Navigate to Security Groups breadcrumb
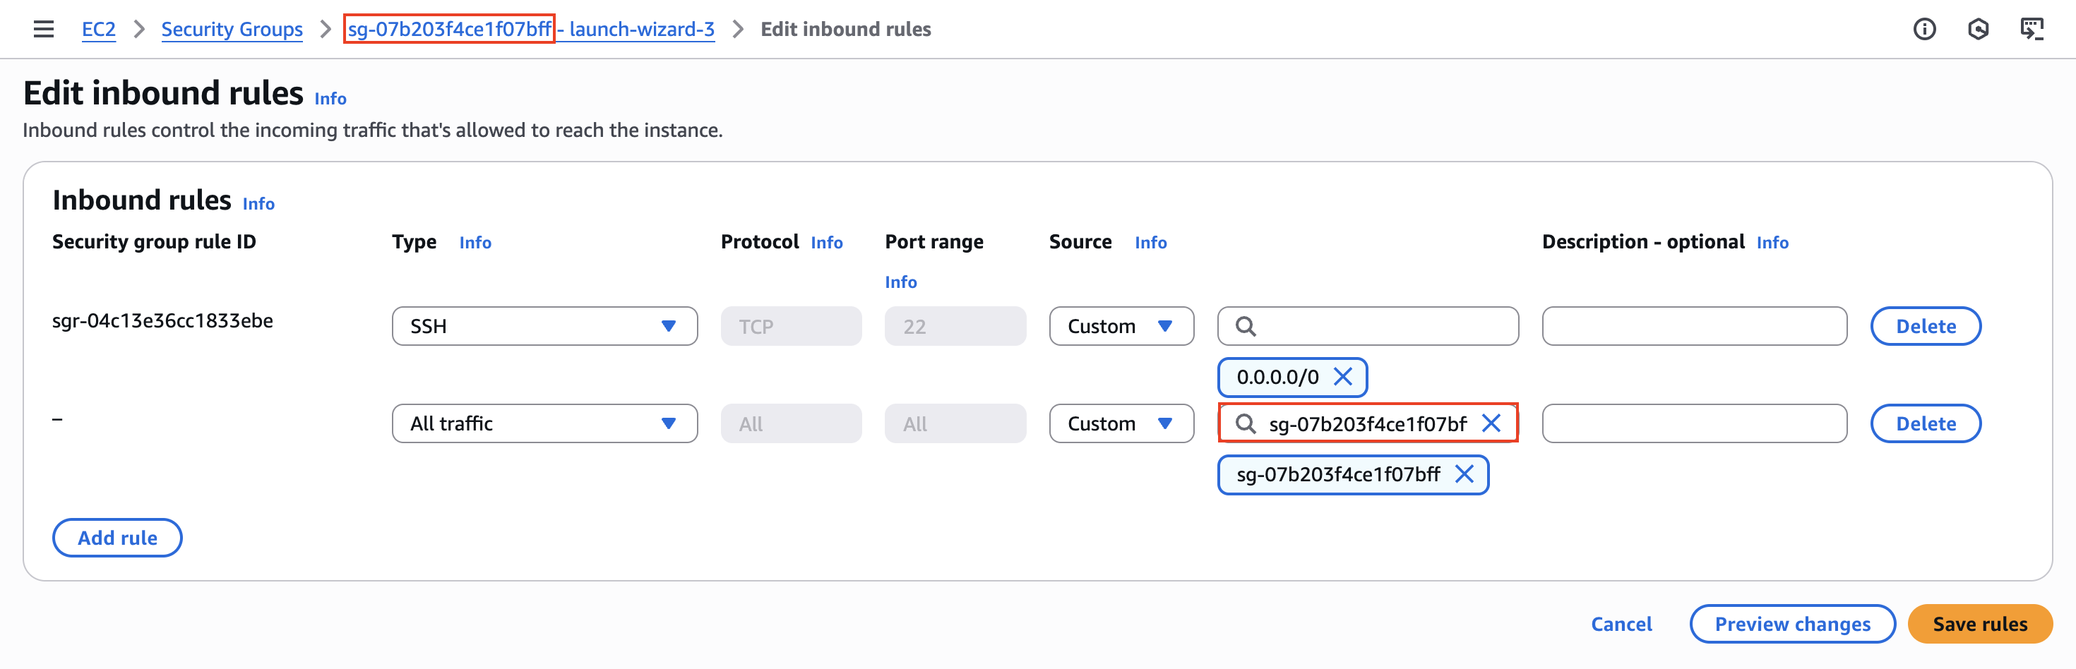 232,30
